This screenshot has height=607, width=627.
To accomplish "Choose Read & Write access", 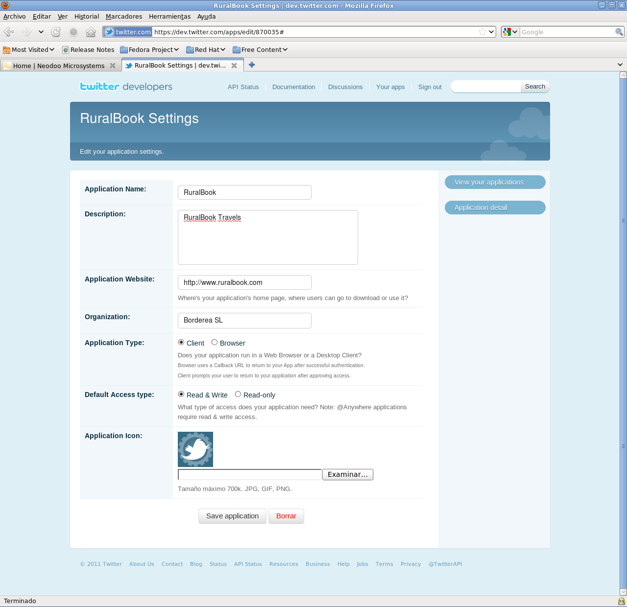I will coord(181,394).
